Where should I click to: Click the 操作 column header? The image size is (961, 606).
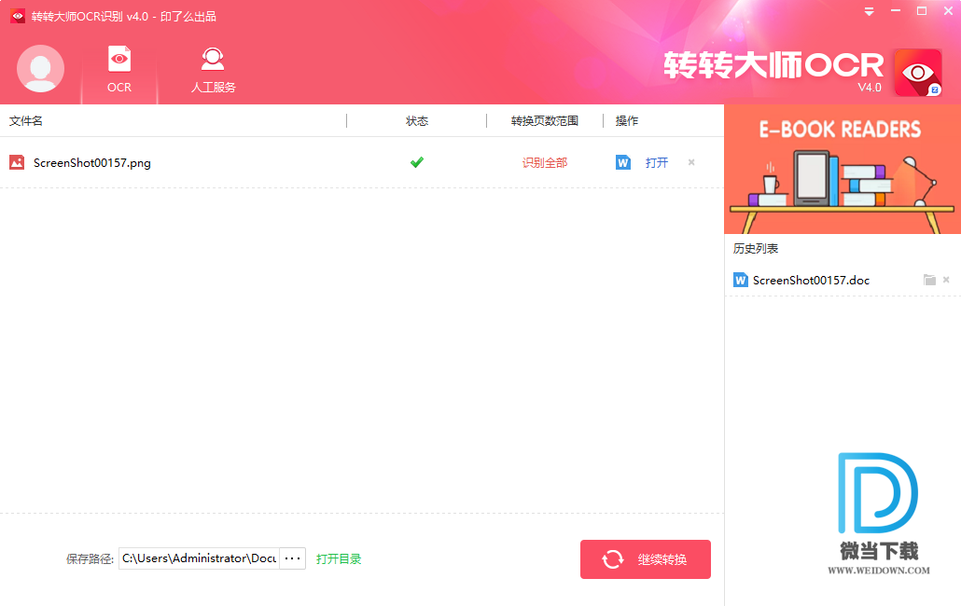click(x=626, y=121)
